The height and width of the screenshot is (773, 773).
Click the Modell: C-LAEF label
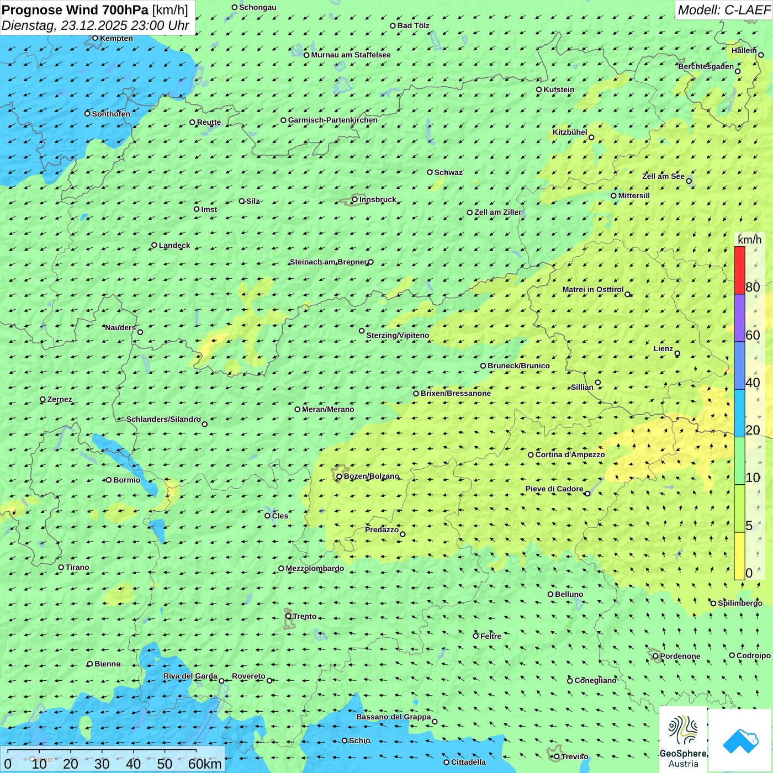tap(723, 10)
